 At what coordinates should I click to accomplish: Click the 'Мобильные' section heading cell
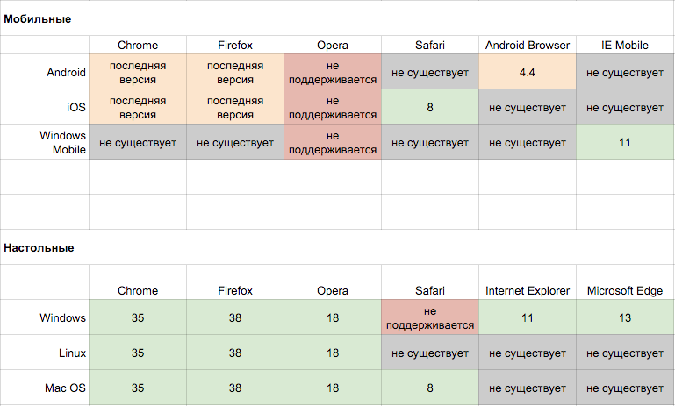(37, 18)
